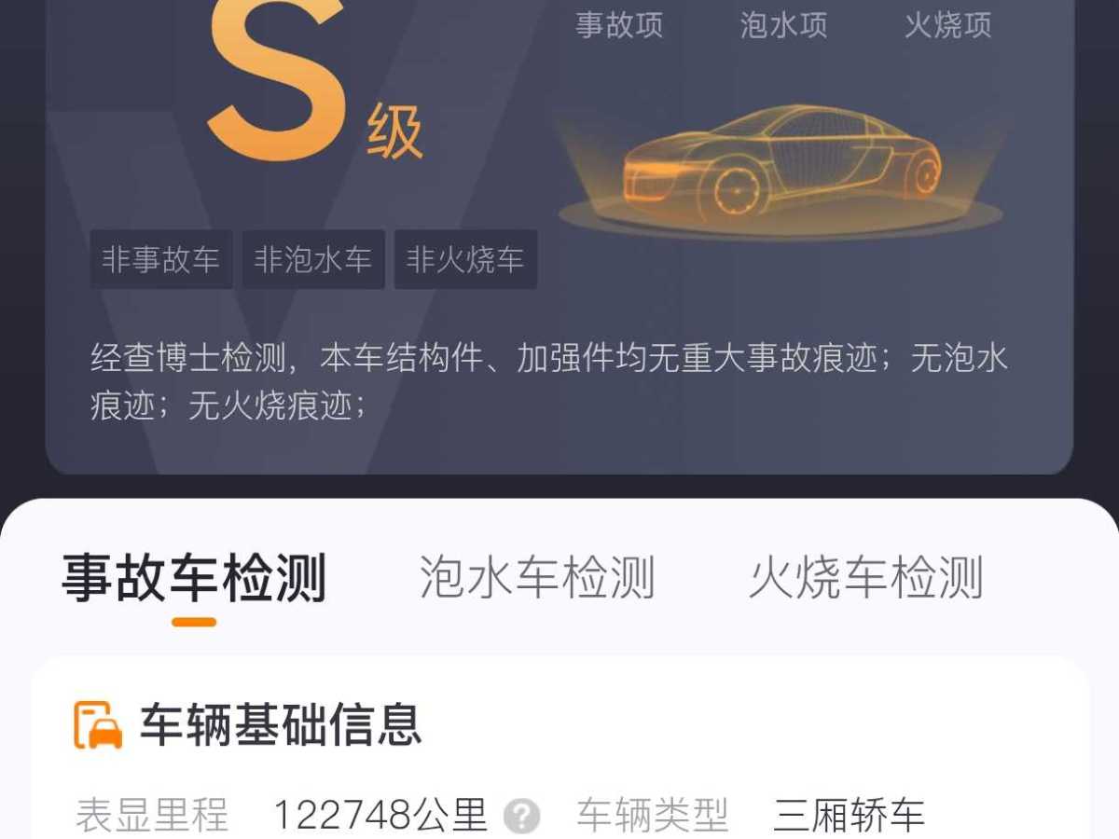
Task: Select the 非事故车 tag
Action: point(161,259)
